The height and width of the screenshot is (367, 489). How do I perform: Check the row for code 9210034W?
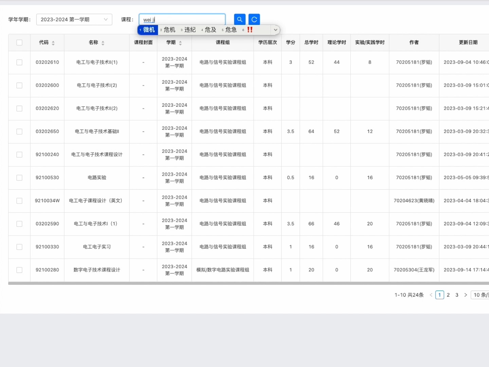[19, 201]
